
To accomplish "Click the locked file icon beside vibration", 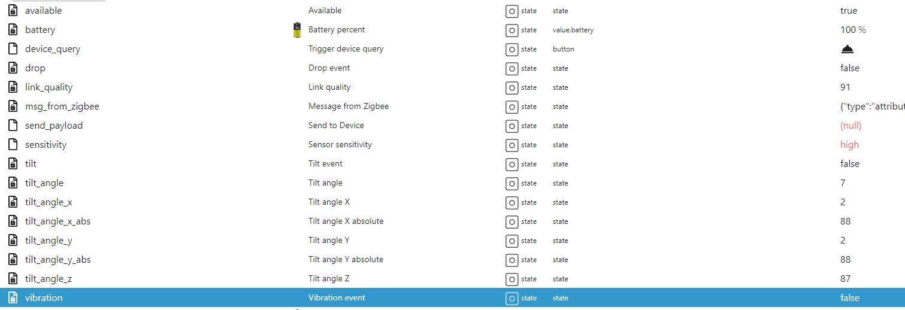I will (13, 298).
